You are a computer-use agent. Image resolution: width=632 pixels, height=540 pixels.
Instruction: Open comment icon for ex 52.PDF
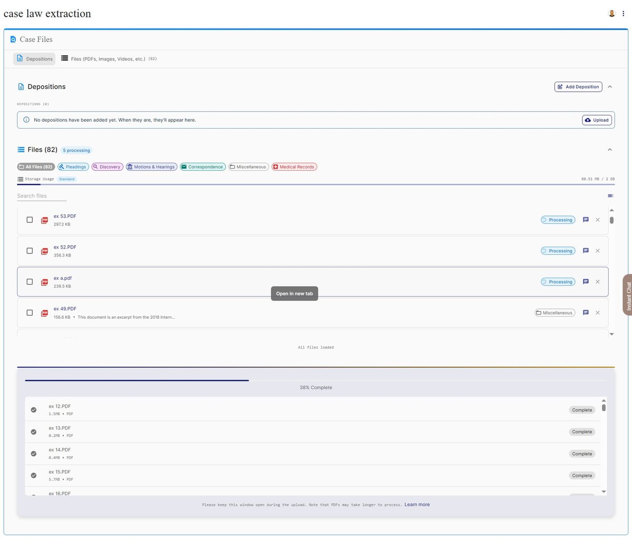pyautogui.click(x=586, y=251)
